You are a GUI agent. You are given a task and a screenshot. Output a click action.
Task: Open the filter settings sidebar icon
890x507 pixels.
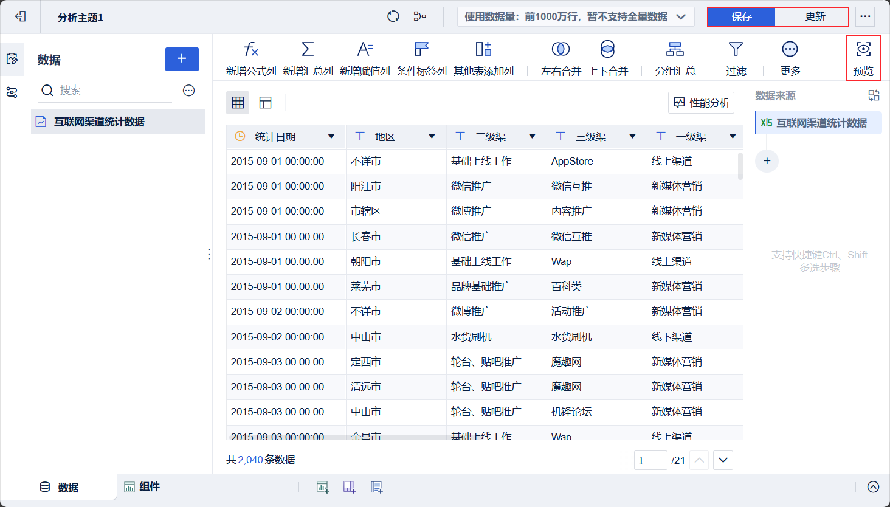[12, 92]
